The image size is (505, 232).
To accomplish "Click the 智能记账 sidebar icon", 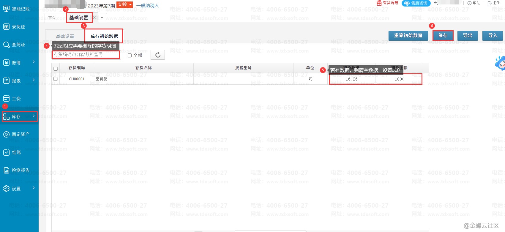I will click(6, 9).
